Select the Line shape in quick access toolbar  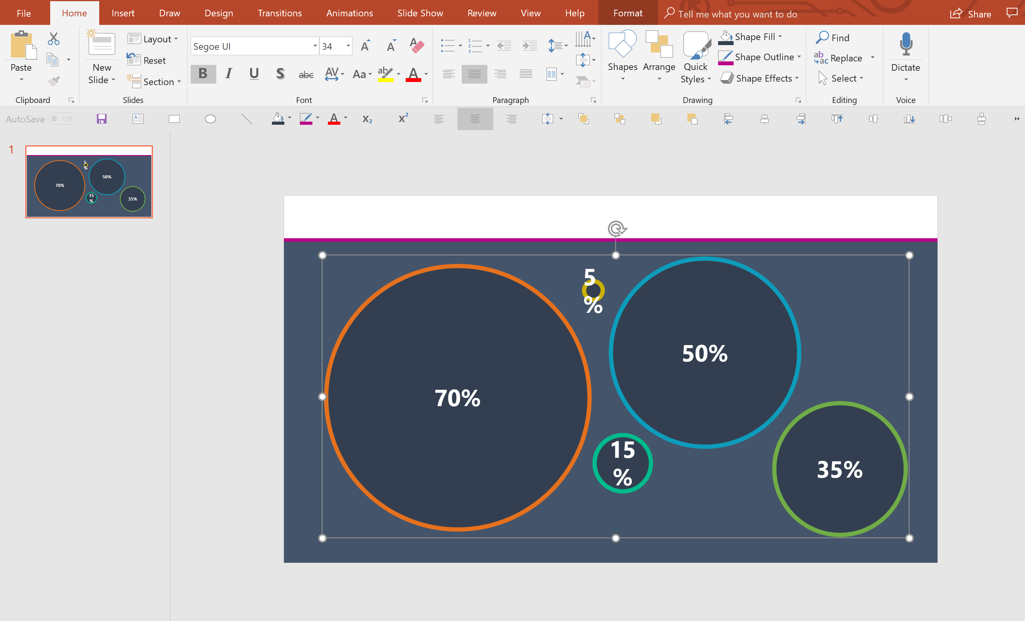[x=247, y=119]
